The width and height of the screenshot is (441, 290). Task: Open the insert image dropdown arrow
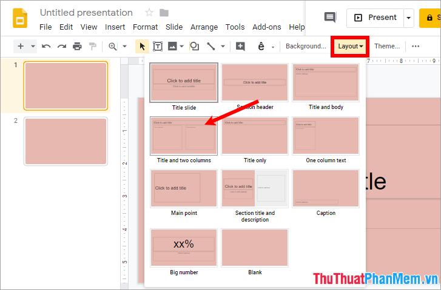(182, 47)
